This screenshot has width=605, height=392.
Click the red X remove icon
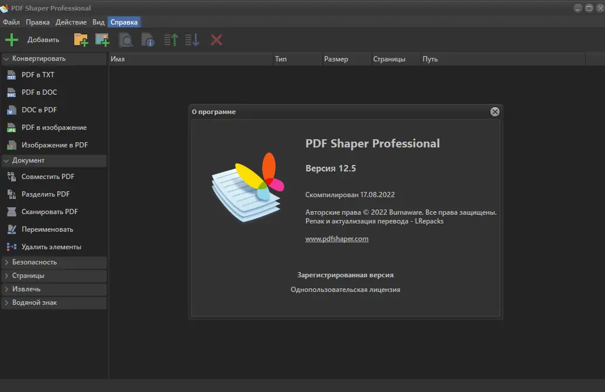pos(216,40)
